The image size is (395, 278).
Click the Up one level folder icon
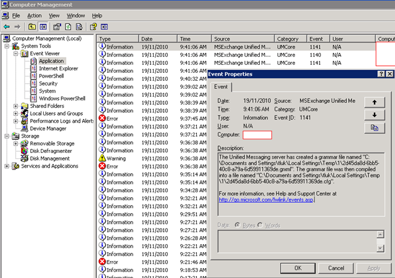click(32, 27)
